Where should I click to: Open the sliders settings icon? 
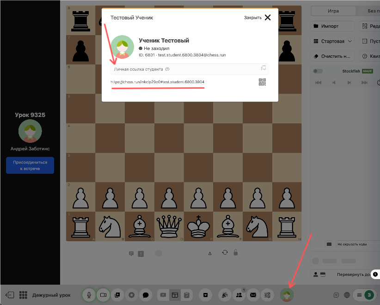[x=267, y=295]
